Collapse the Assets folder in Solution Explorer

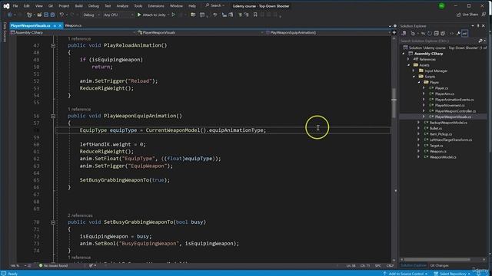[409, 65]
